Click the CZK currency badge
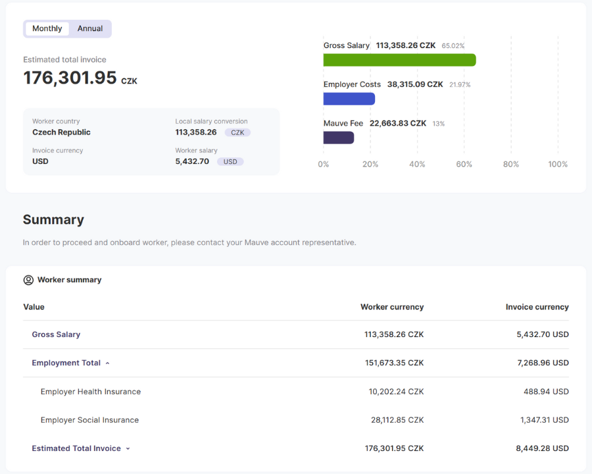 click(237, 132)
